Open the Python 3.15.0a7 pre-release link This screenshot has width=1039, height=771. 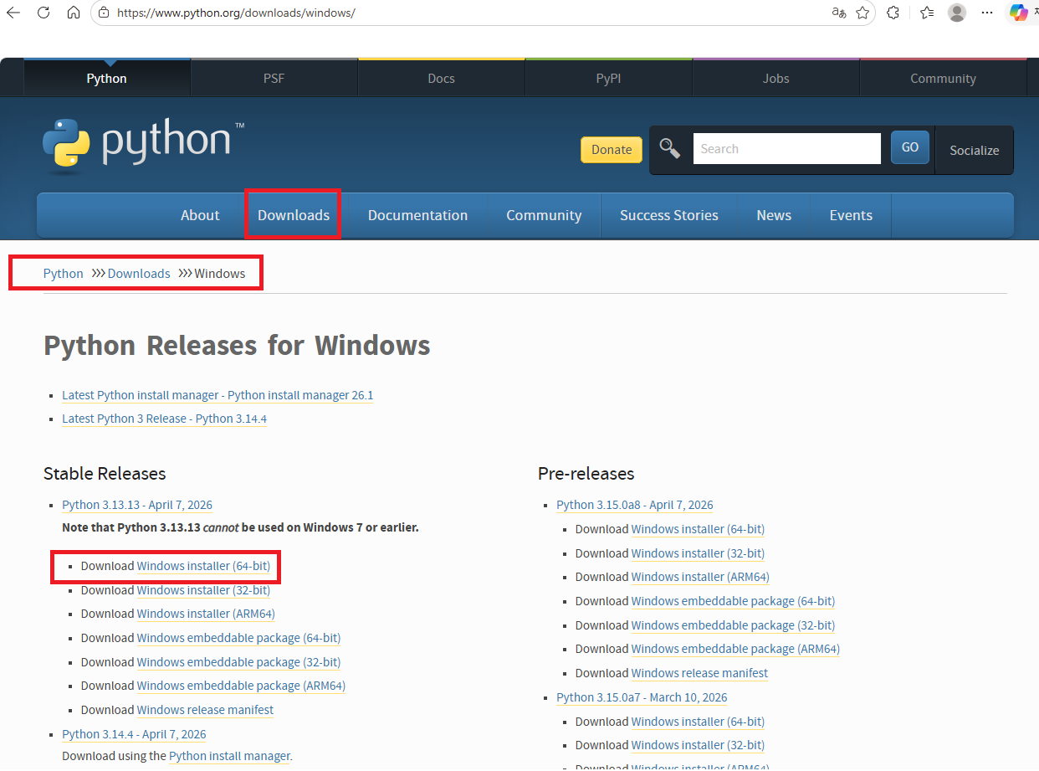(x=642, y=697)
